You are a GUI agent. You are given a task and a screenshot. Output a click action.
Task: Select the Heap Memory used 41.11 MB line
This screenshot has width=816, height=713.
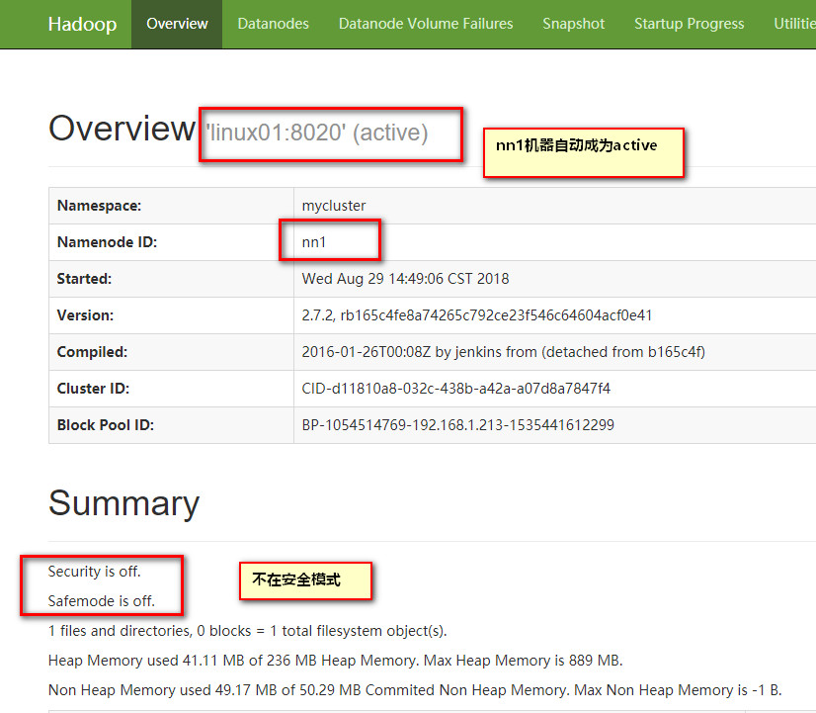coord(335,661)
